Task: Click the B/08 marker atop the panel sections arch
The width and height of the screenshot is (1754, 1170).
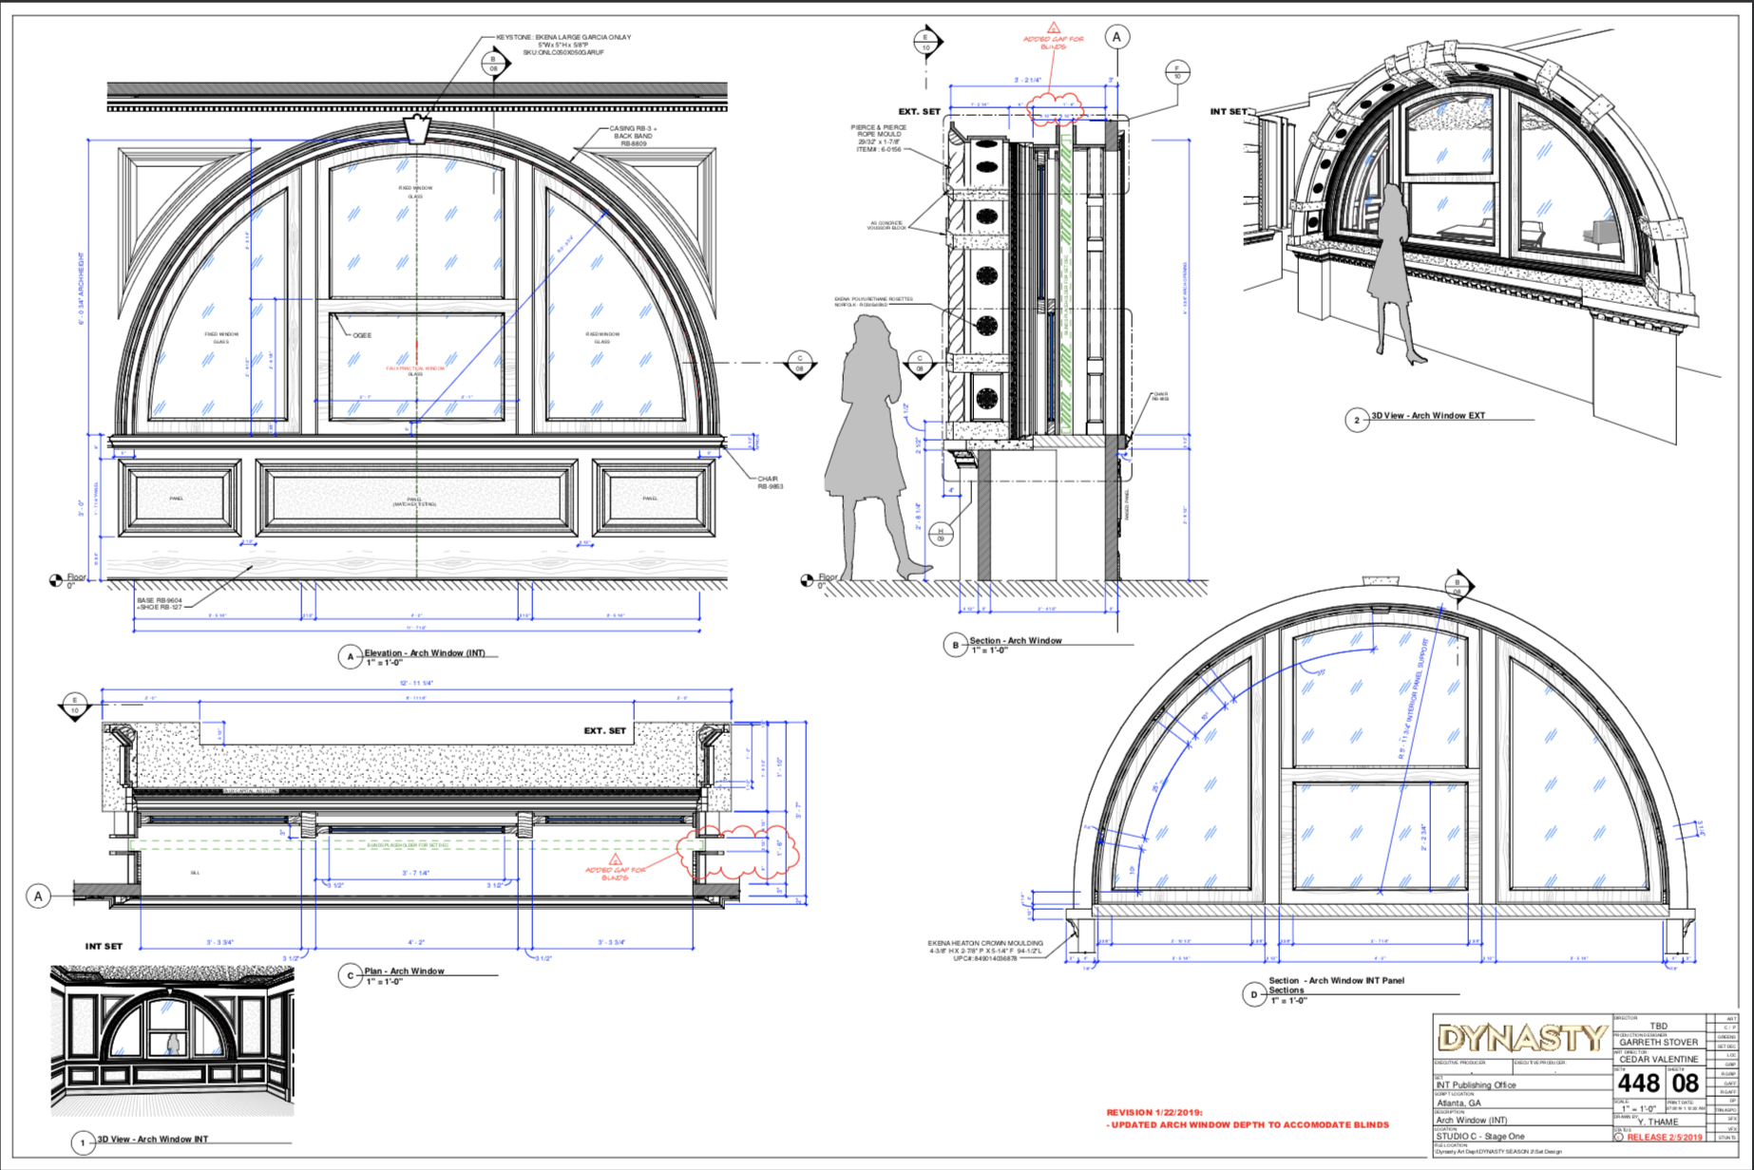Action: [x=1458, y=586]
